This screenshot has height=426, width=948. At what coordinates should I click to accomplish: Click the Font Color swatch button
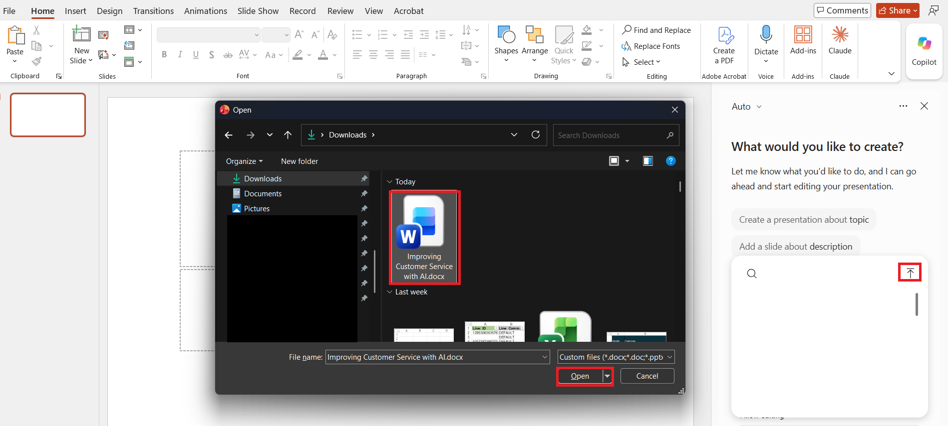point(323,55)
